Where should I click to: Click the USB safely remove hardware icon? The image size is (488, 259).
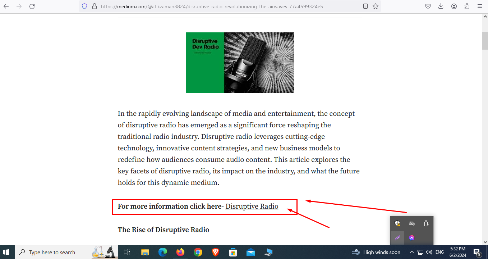point(426,223)
